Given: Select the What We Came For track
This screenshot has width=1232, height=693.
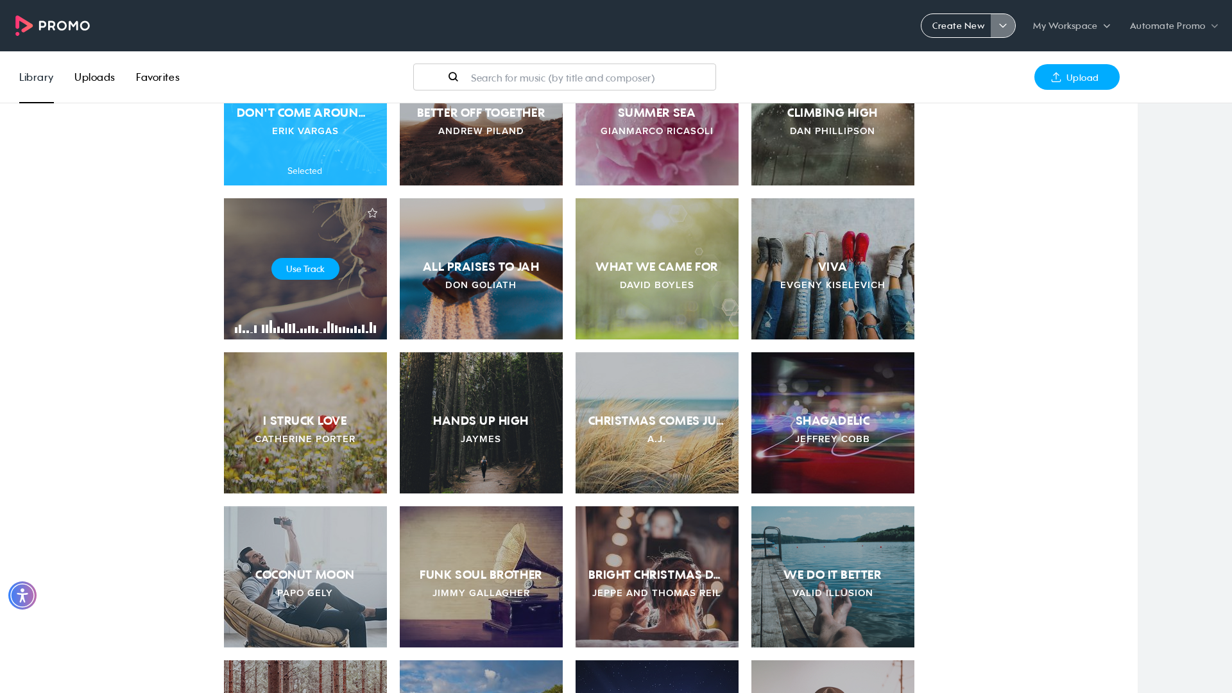Looking at the screenshot, I should pos(657,269).
